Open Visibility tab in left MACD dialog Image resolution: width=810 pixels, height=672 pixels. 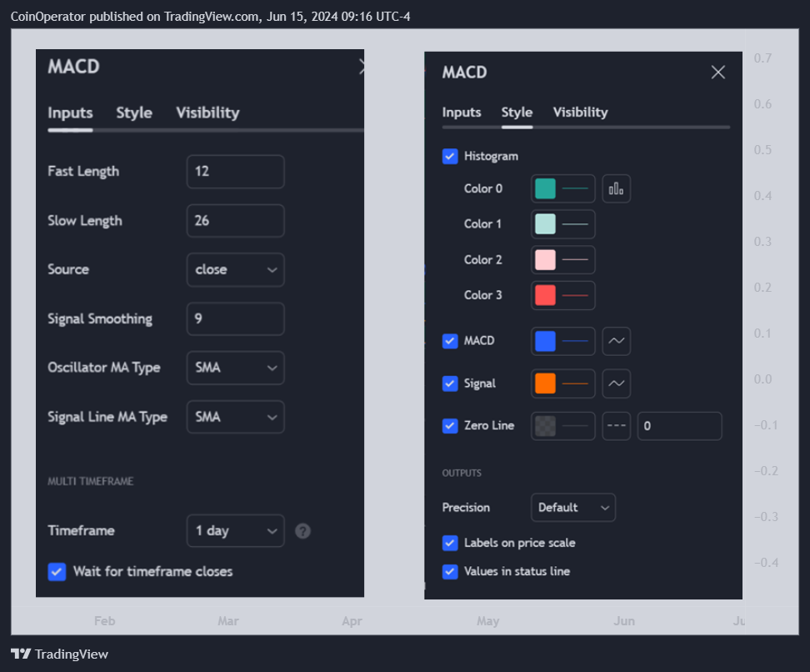point(207,113)
